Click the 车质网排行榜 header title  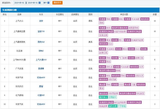[9, 10]
